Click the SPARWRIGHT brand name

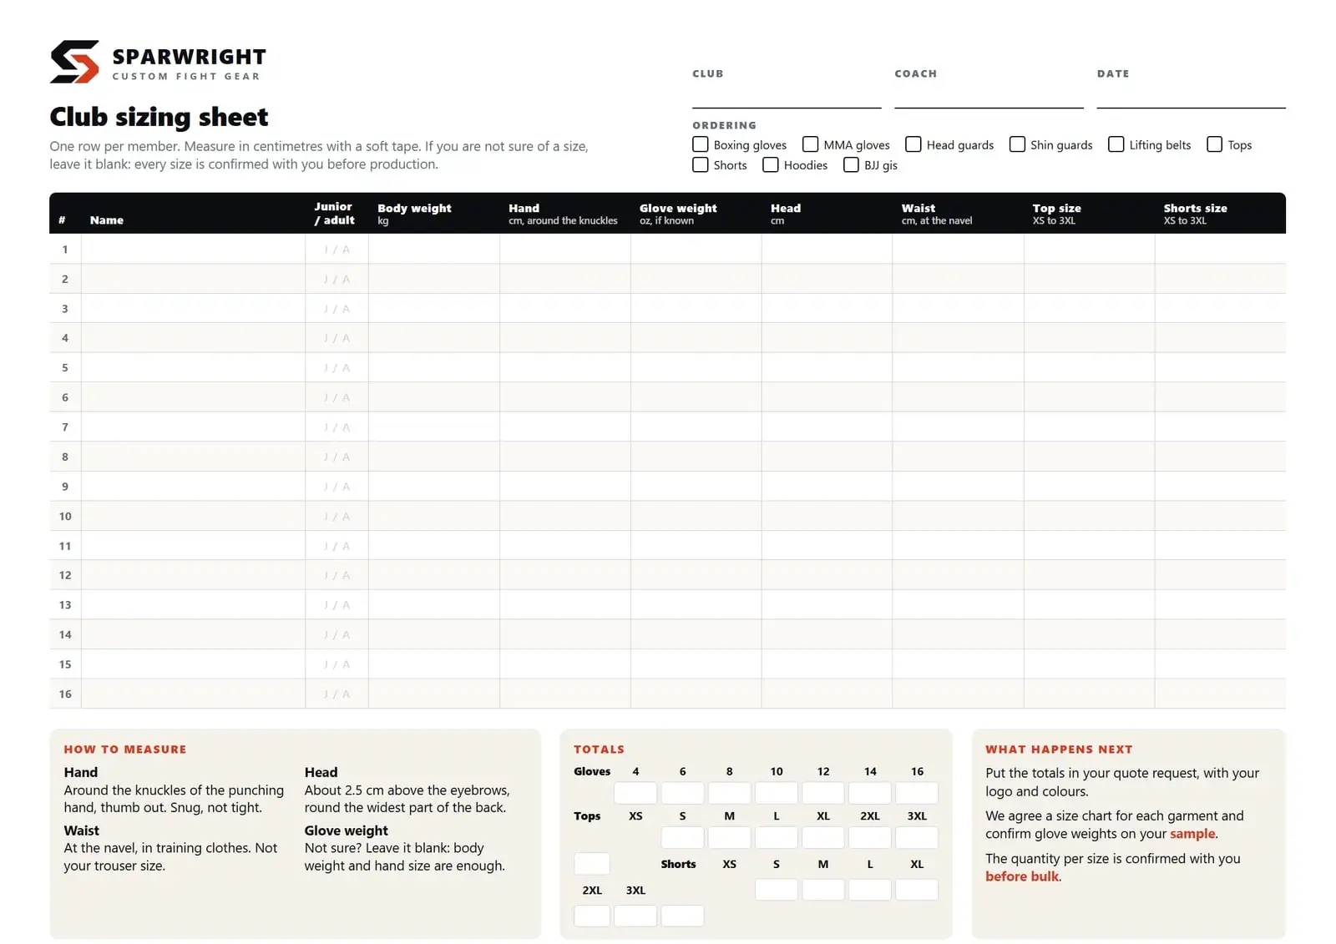[x=189, y=57]
